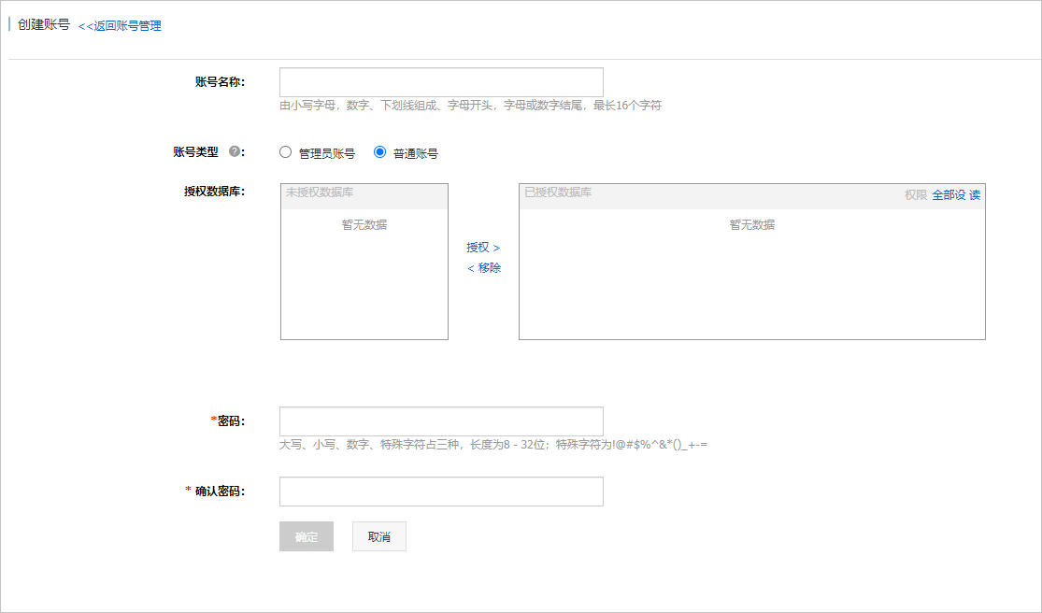
Task: Click the 密码 password field
Action: [x=440, y=421]
